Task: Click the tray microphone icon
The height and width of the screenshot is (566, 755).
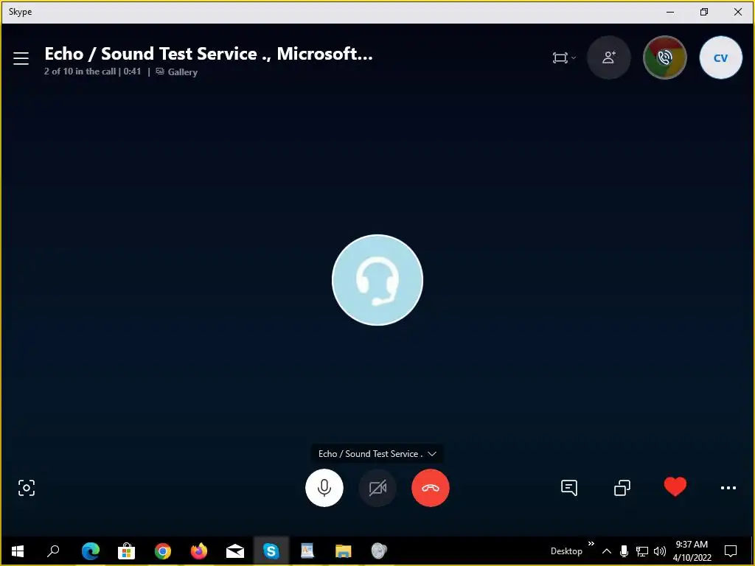Action: pos(624,551)
